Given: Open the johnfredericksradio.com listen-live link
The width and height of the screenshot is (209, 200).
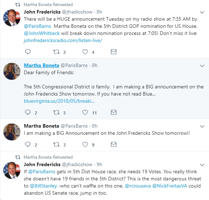Looking at the screenshot, I should click(x=63, y=40).
